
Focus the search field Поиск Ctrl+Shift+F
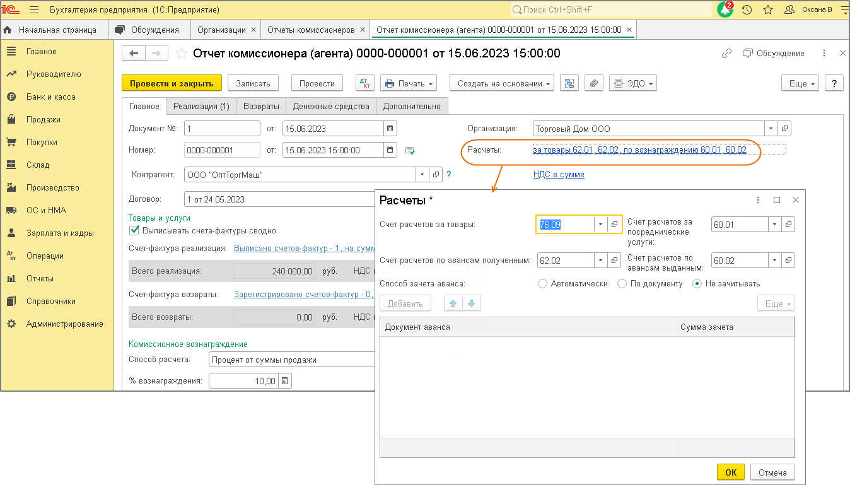point(610,10)
